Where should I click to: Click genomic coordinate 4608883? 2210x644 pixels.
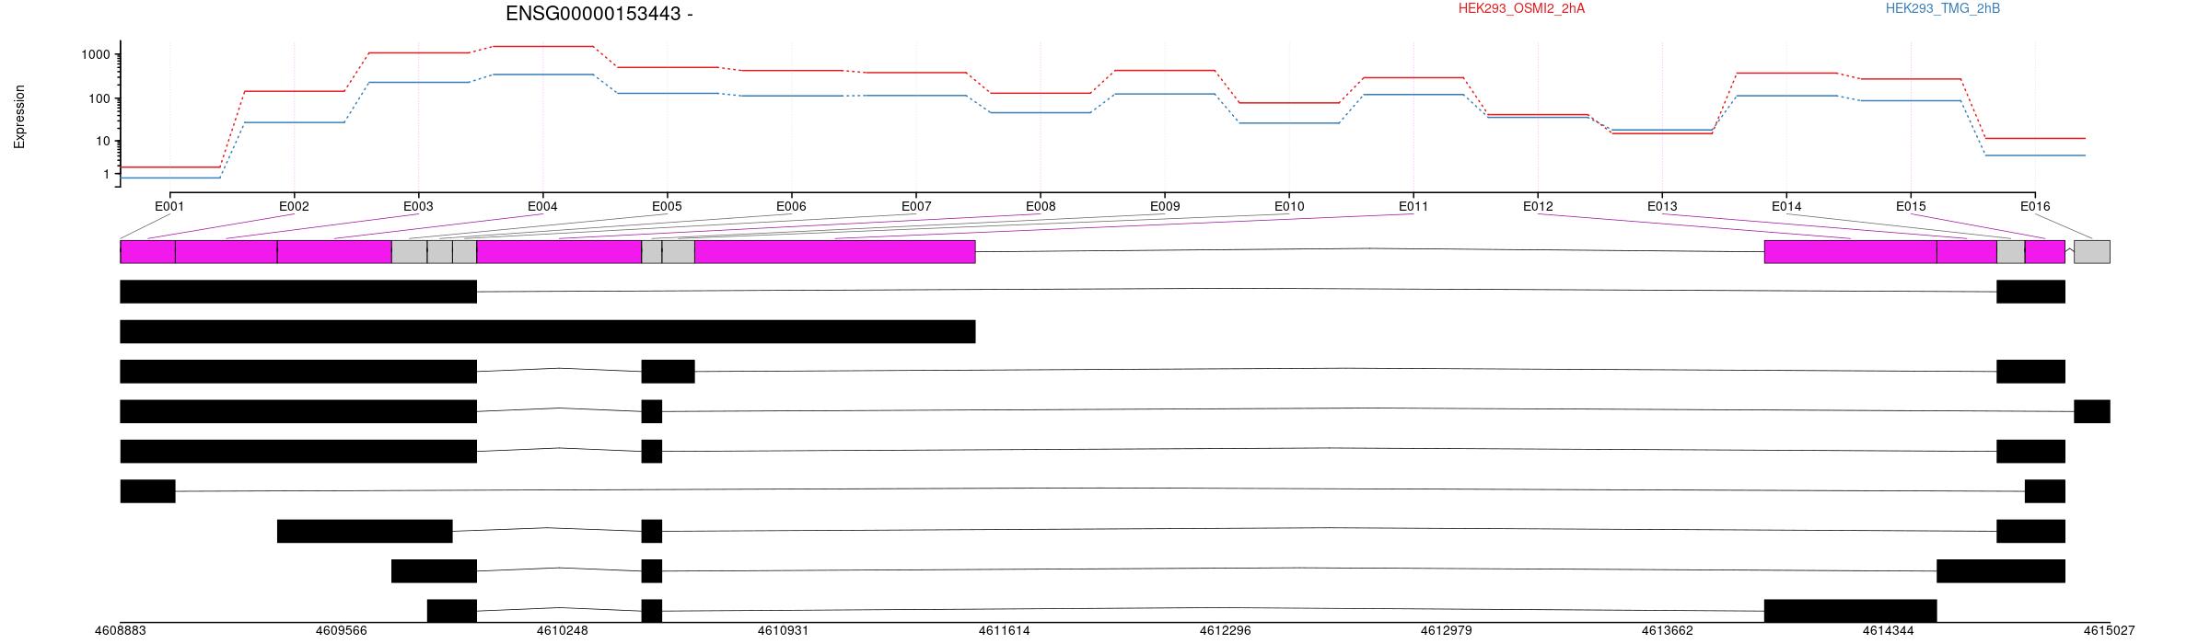(x=120, y=631)
